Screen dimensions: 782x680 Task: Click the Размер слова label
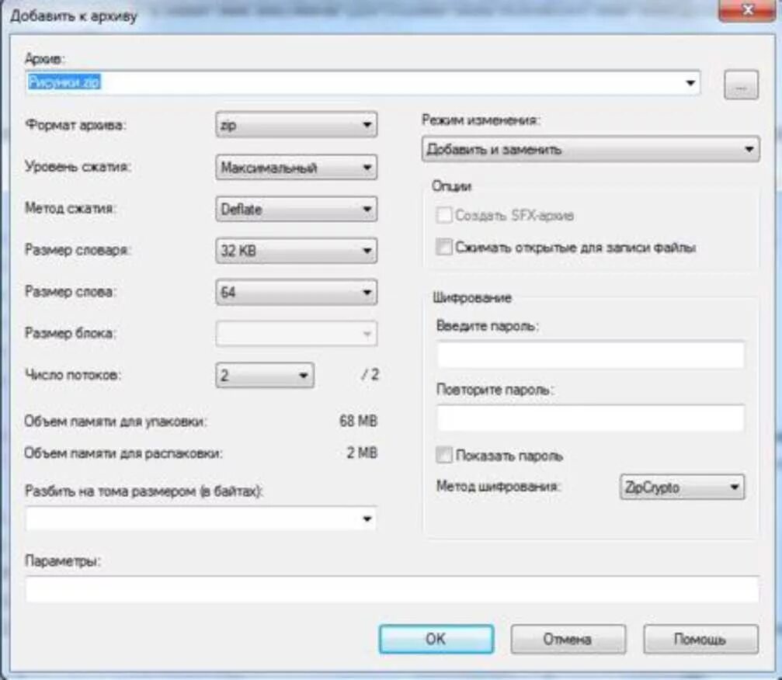(71, 291)
